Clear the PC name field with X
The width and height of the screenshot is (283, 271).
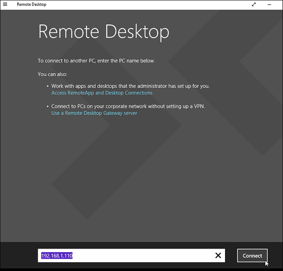pos(218,255)
